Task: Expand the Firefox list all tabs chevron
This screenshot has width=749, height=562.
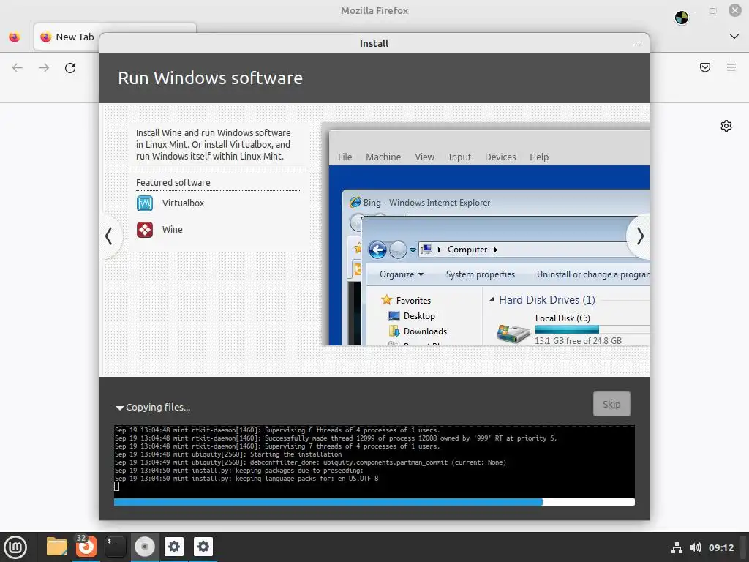Action: point(734,37)
